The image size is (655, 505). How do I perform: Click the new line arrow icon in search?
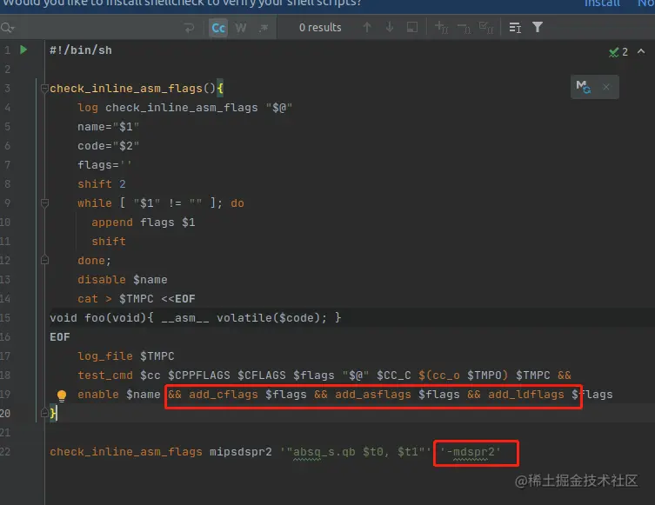(x=190, y=28)
